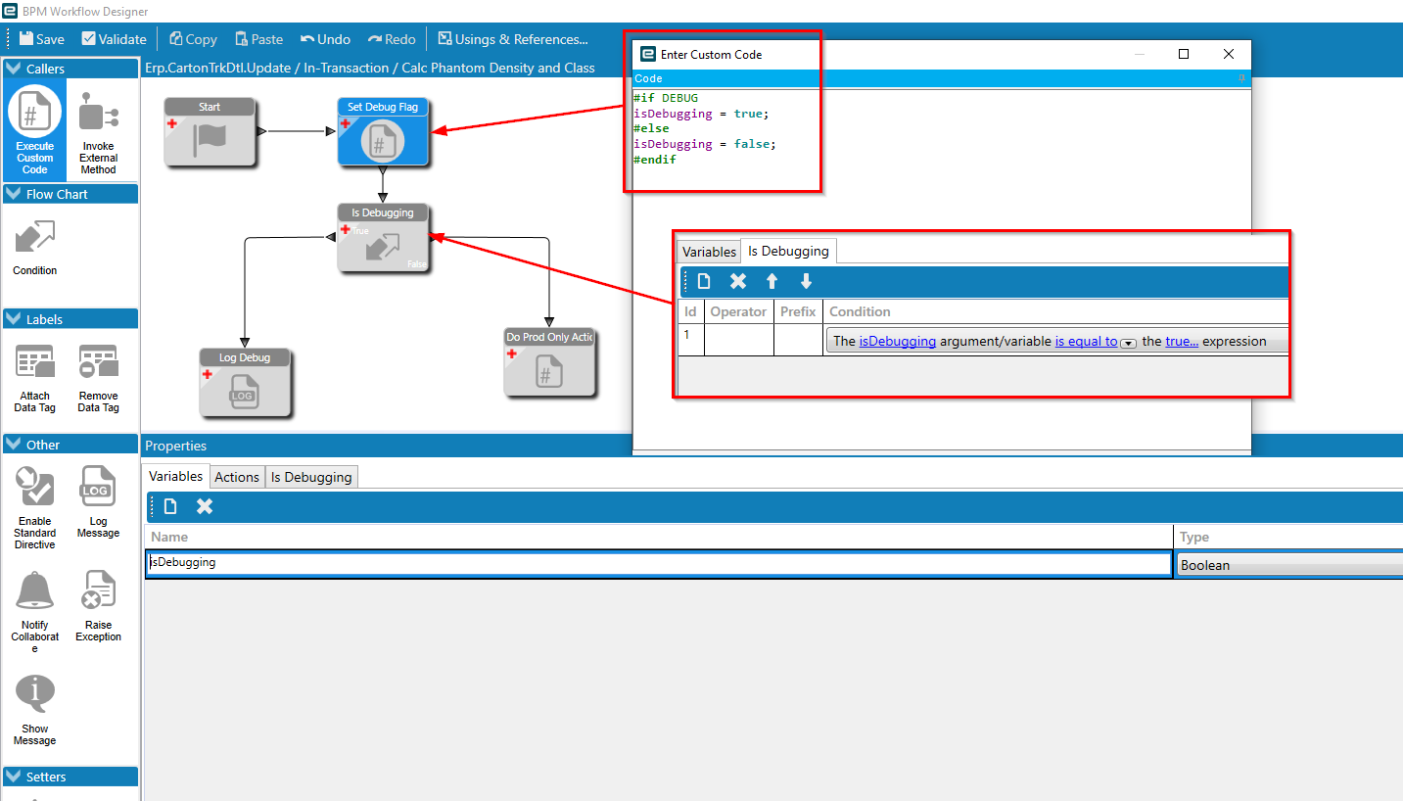1403x801 pixels.
Task: Click the Type column header
Action: (1288, 537)
